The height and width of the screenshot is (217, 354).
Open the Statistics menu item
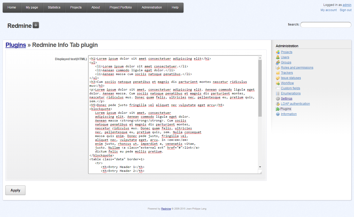(54, 7)
